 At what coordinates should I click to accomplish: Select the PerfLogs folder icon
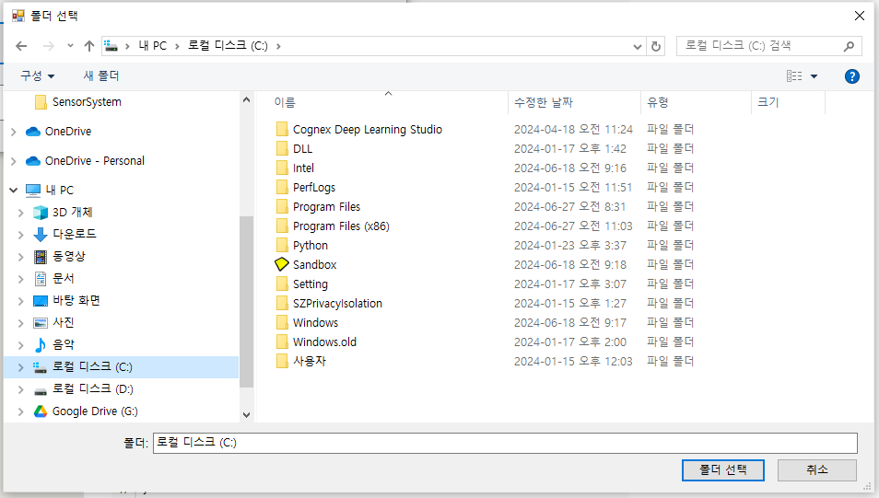[282, 188]
